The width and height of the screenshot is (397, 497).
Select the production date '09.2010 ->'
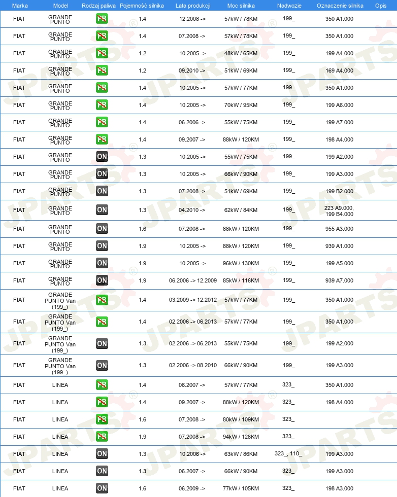pyautogui.click(x=192, y=70)
